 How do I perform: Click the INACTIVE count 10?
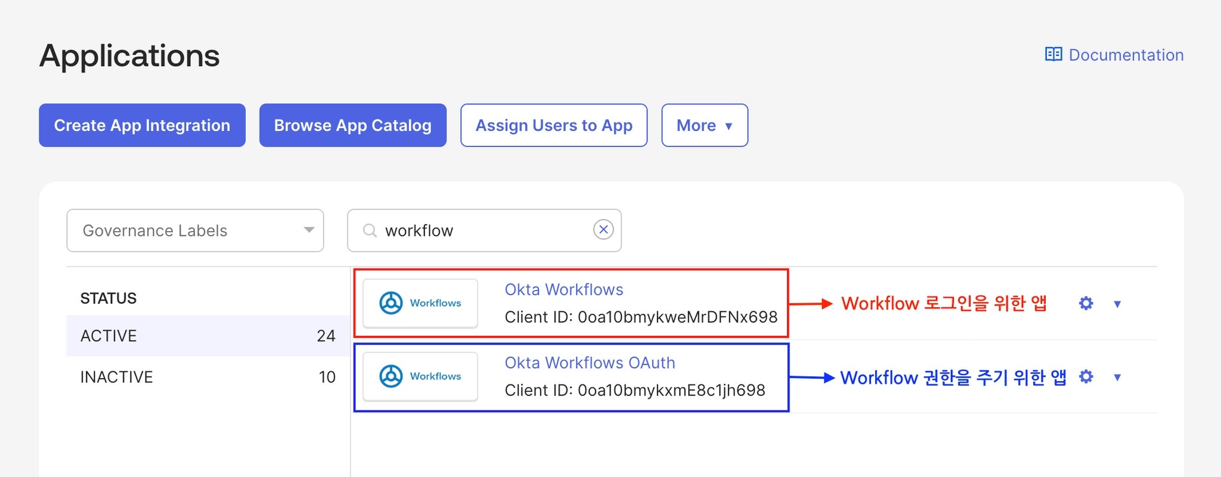pos(327,377)
